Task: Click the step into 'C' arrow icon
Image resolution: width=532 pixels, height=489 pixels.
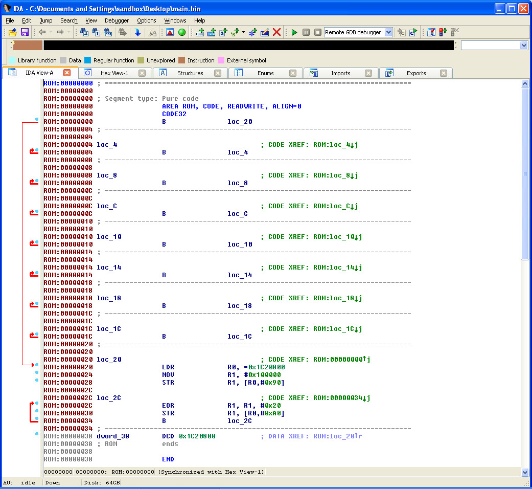Action: [x=401, y=32]
